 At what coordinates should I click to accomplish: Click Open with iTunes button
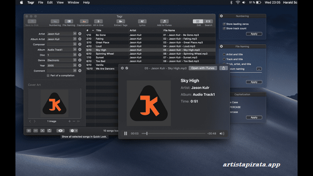click(x=202, y=68)
